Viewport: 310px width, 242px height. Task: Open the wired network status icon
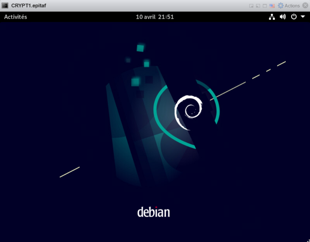[x=272, y=17]
